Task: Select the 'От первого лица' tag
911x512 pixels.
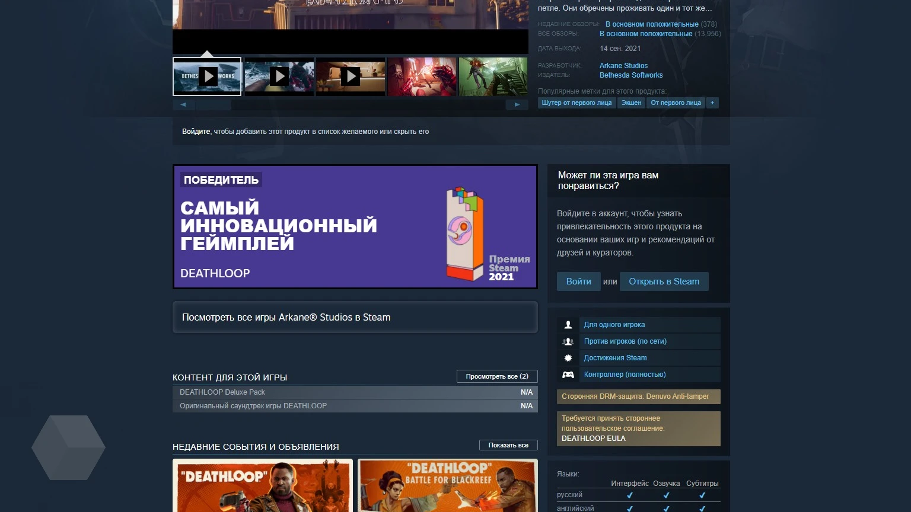Action: (676, 103)
